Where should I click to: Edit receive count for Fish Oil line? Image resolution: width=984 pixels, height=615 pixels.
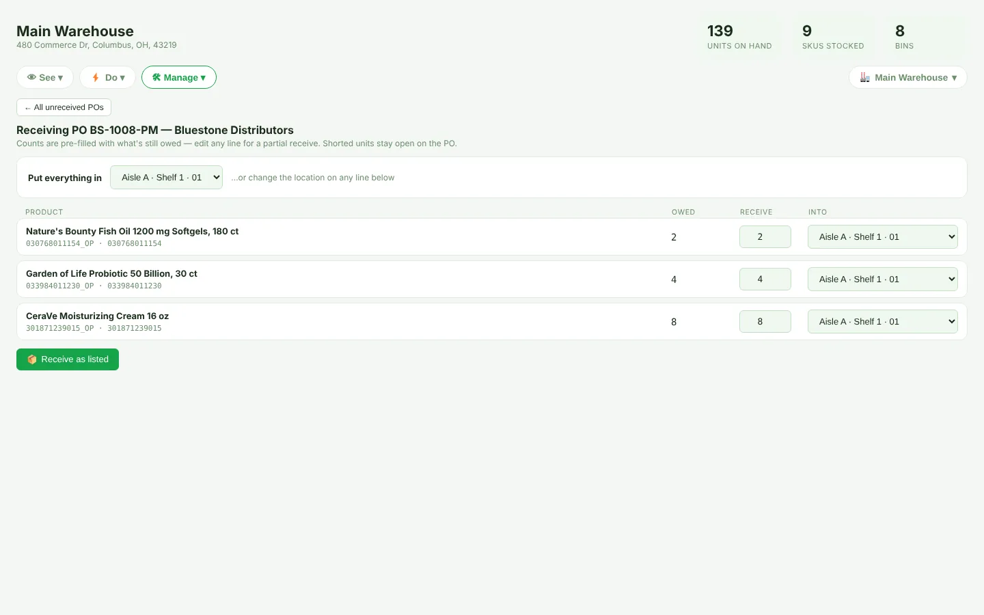point(765,237)
